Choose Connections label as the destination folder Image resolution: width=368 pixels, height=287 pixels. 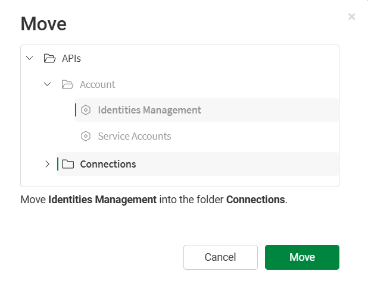click(108, 164)
